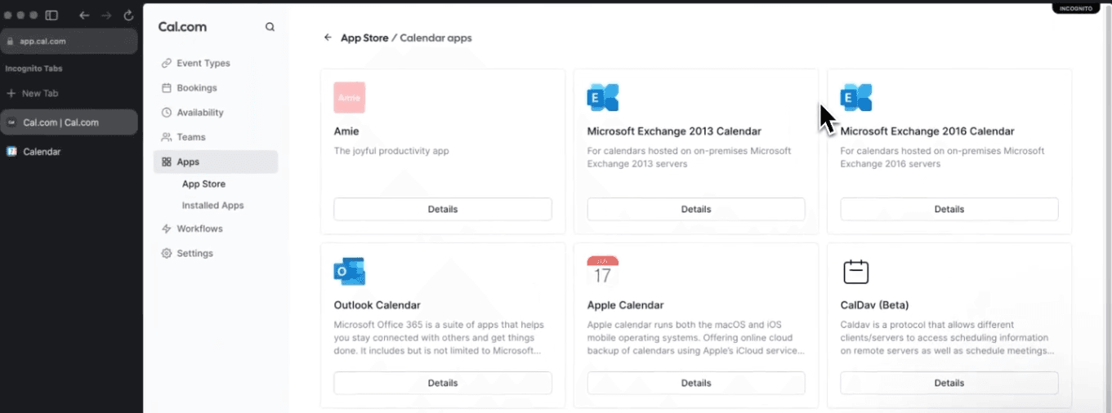1112x413 pixels.
Task: Click the Apple Calendar icon
Action: click(603, 271)
